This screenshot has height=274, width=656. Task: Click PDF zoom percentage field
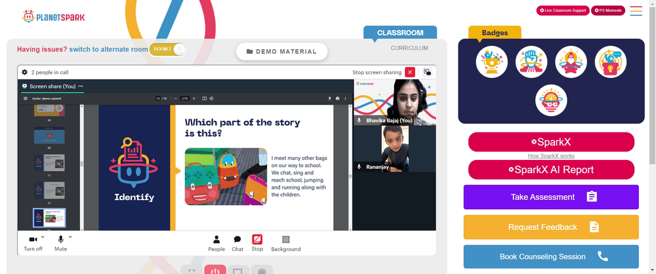[x=184, y=98]
